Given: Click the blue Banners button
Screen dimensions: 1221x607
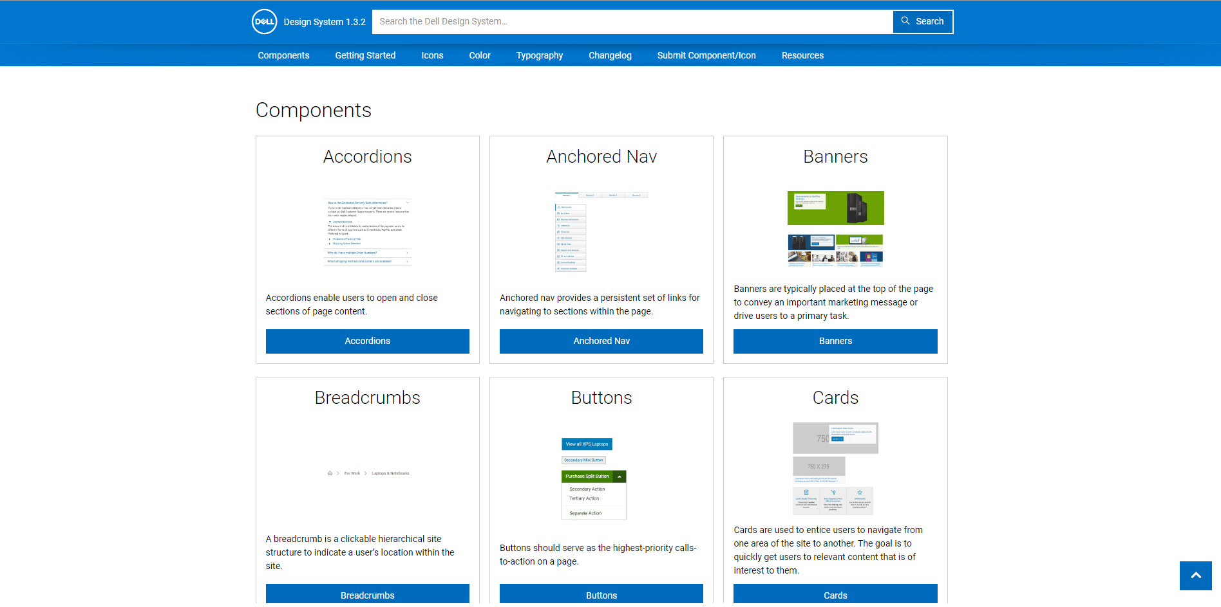Looking at the screenshot, I should point(835,341).
